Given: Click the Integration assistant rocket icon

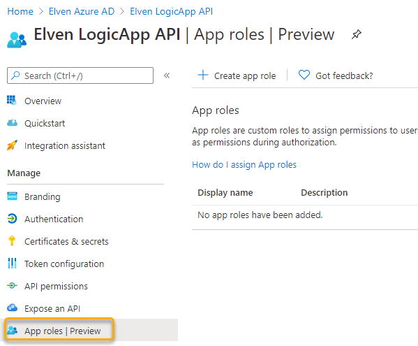Looking at the screenshot, I should pyautogui.click(x=12, y=145).
